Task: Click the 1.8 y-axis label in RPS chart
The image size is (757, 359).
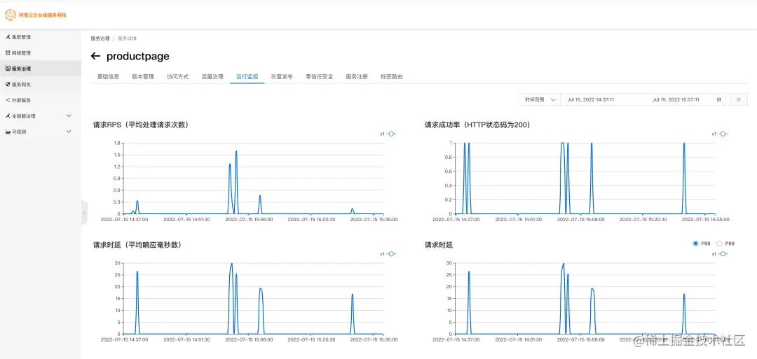Action: click(x=116, y=143)
